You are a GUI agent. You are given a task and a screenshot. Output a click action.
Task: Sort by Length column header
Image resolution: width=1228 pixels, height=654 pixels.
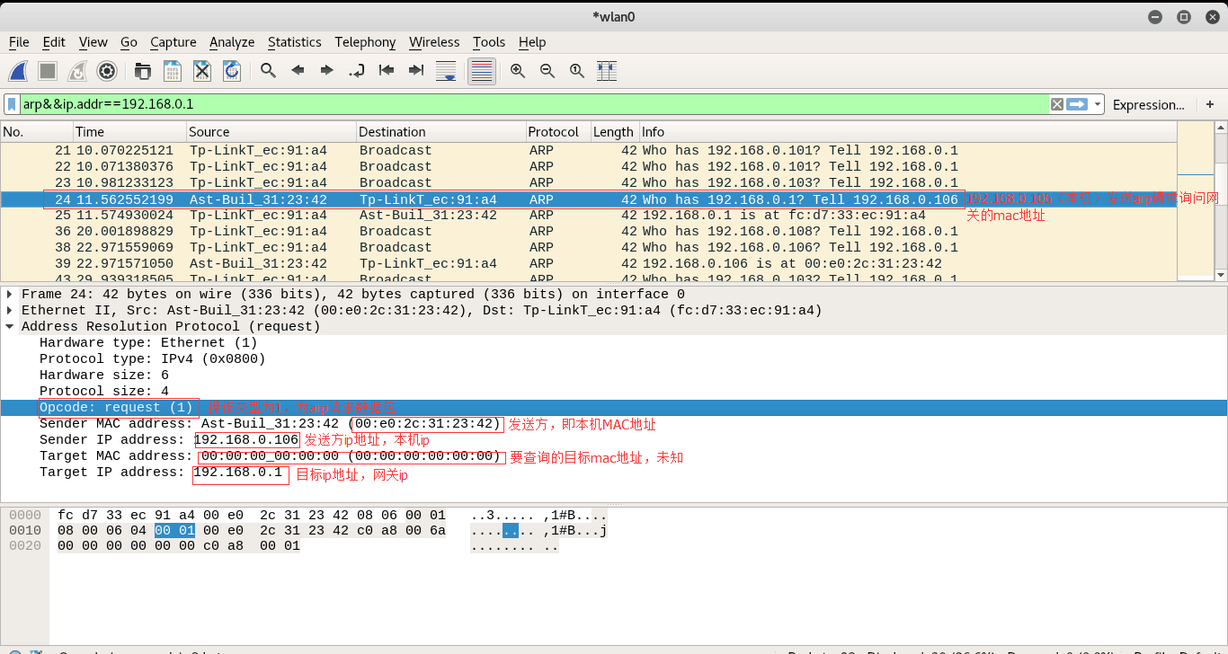tap(614, 132)
